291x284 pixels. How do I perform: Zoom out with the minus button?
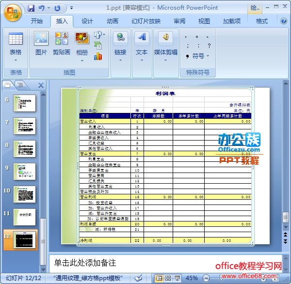(206, 278)
